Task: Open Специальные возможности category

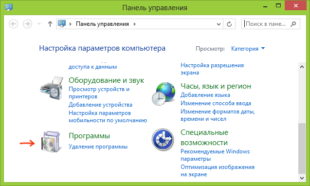Action: 204,137
